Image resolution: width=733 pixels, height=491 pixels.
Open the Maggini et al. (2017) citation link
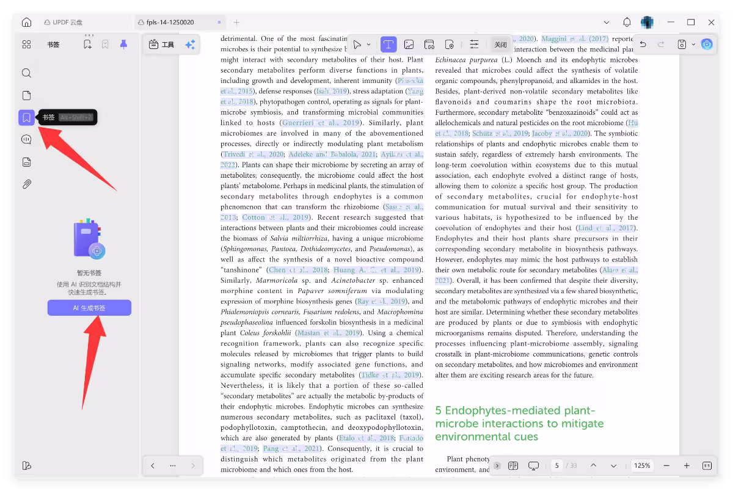(575, 38)
